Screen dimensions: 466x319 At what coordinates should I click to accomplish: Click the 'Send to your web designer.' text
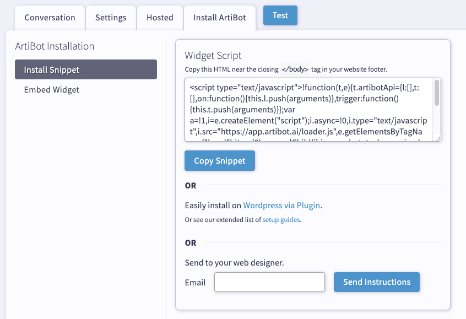[x=234, y=263]
